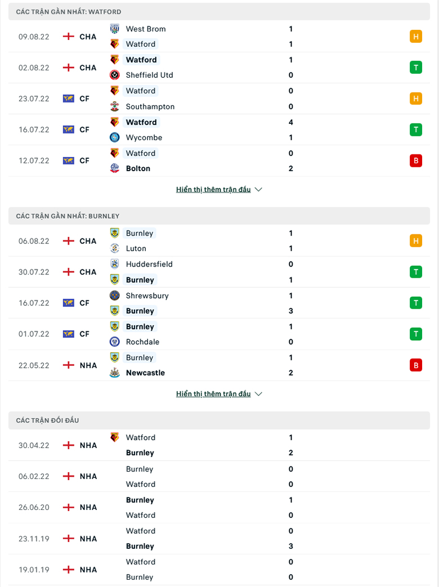This screenshot has width=439, height=587.
Task: Click the orange H badge for West Brom match
Action: [x=416, y=37]
